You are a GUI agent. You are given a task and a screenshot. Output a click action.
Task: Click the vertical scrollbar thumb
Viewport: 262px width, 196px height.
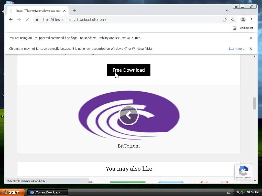pyautogui.click(x=255, y=104)
